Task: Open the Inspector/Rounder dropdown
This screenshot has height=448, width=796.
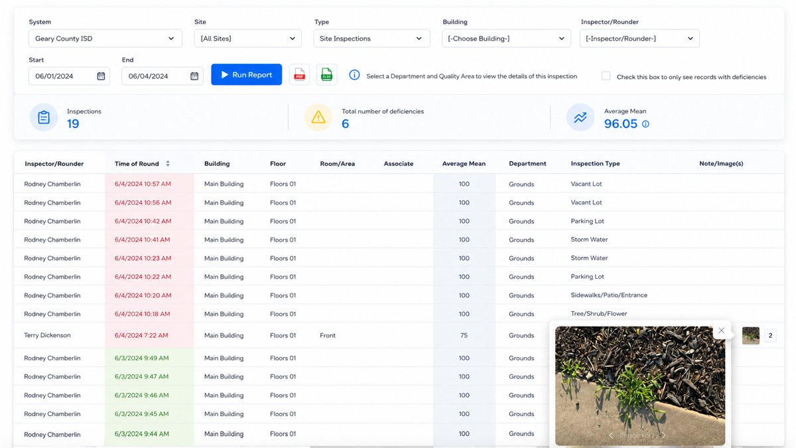Action: [639, 38]
